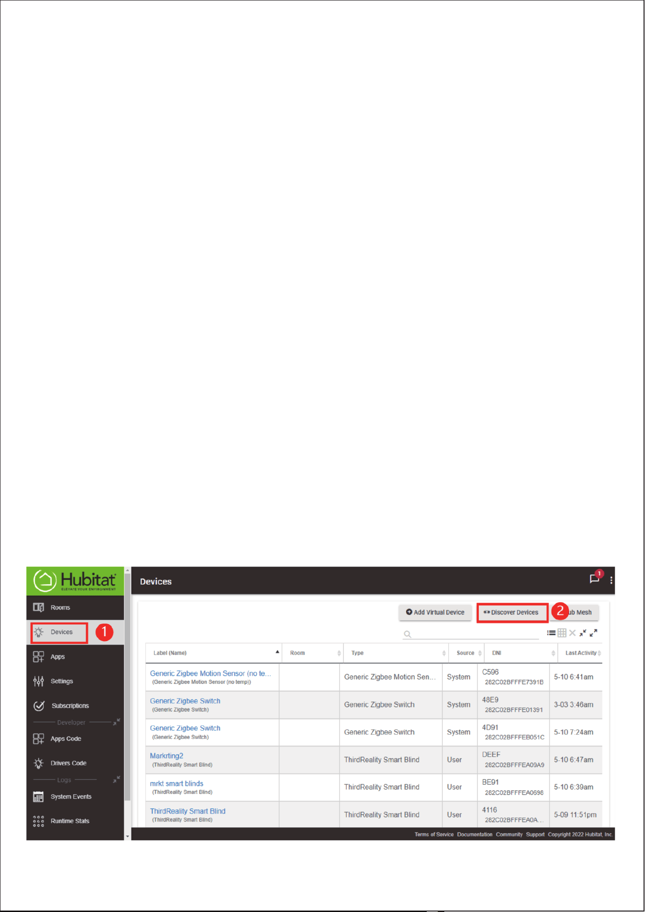Switch to list view icon
Viewport: 645px width, 912px height.
pos(551,633)
